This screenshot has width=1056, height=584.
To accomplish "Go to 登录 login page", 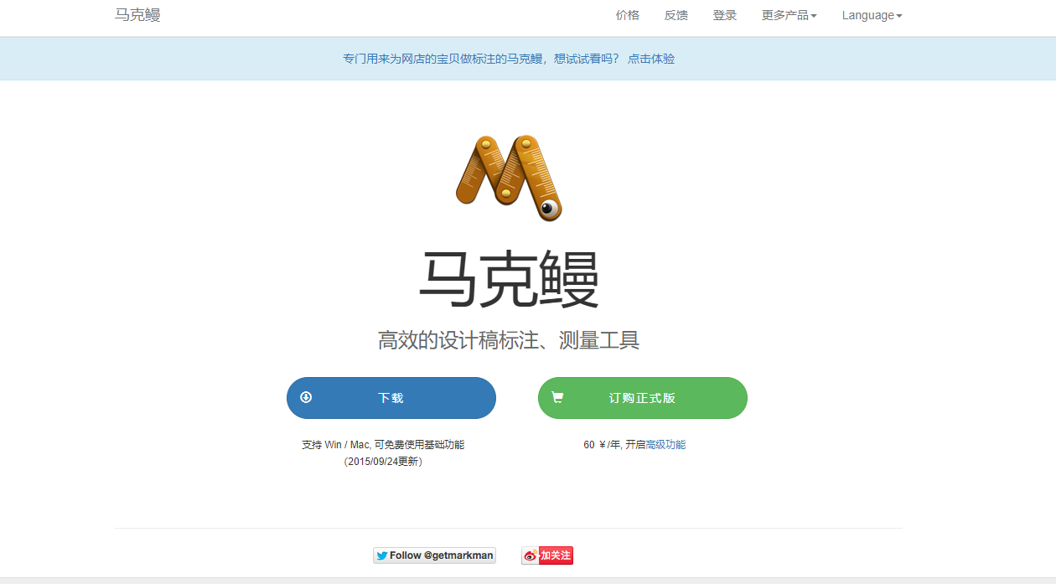I will click(x=725, y=15).
